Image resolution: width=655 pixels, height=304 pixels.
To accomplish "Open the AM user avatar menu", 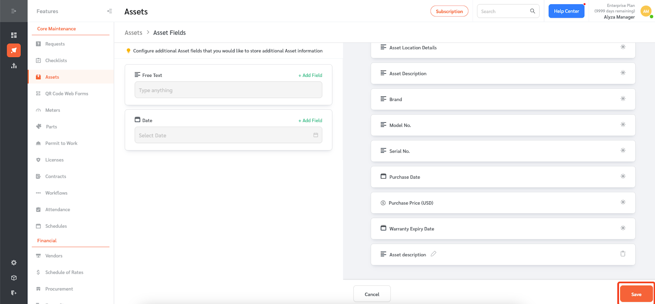I will coord(646,11).
